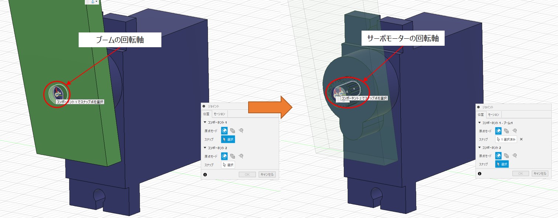Image resolution: width=558 pixels, height=218 pixels.
Task: Click キャンセル button in the right Joint dialog
Action: pos(540,173)
